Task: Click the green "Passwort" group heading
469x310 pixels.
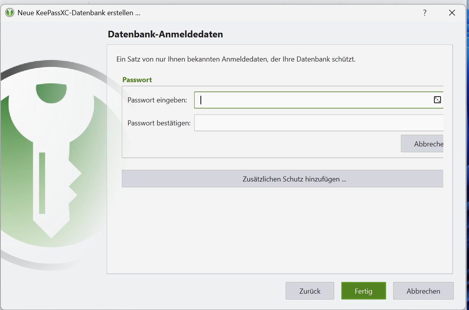Action: pos(137,79)
